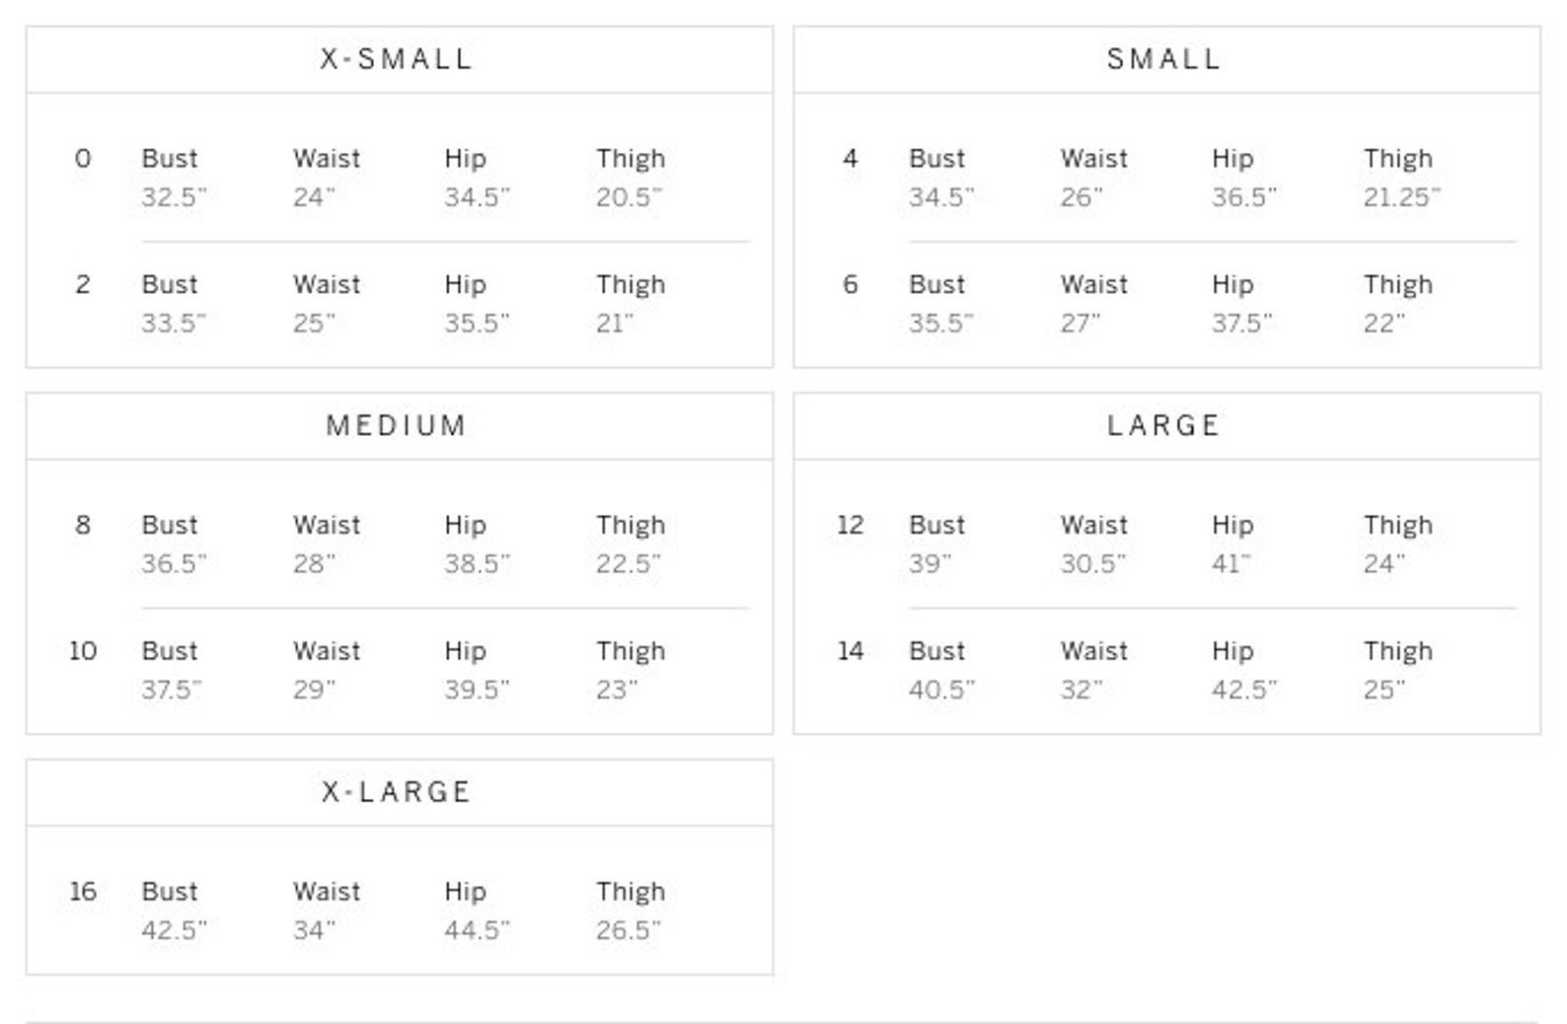The width and height of the screenshot is (1567, 1024).
Task: Click the 32.5" bust value for size 0
Action: (x=174, y=197)
